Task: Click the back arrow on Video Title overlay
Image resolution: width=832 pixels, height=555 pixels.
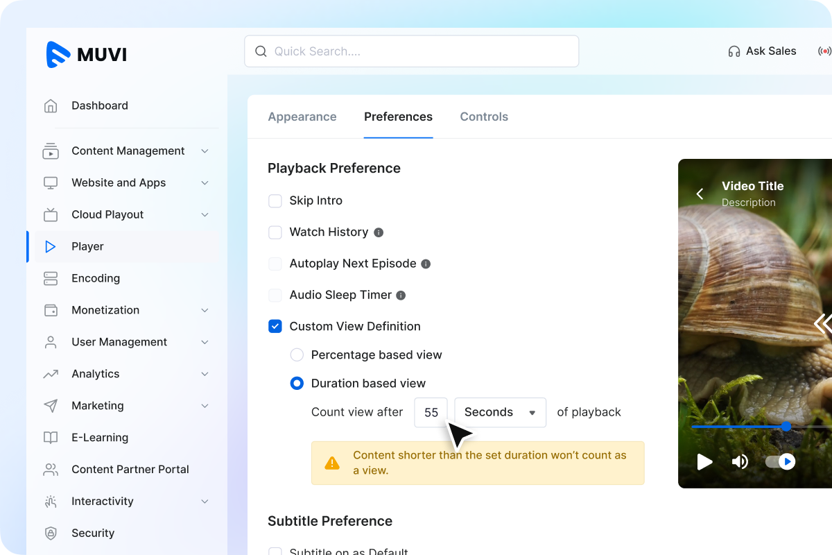Action: (700, 194)
